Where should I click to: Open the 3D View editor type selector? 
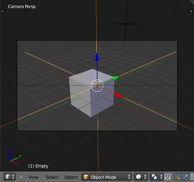pos(10,177)
